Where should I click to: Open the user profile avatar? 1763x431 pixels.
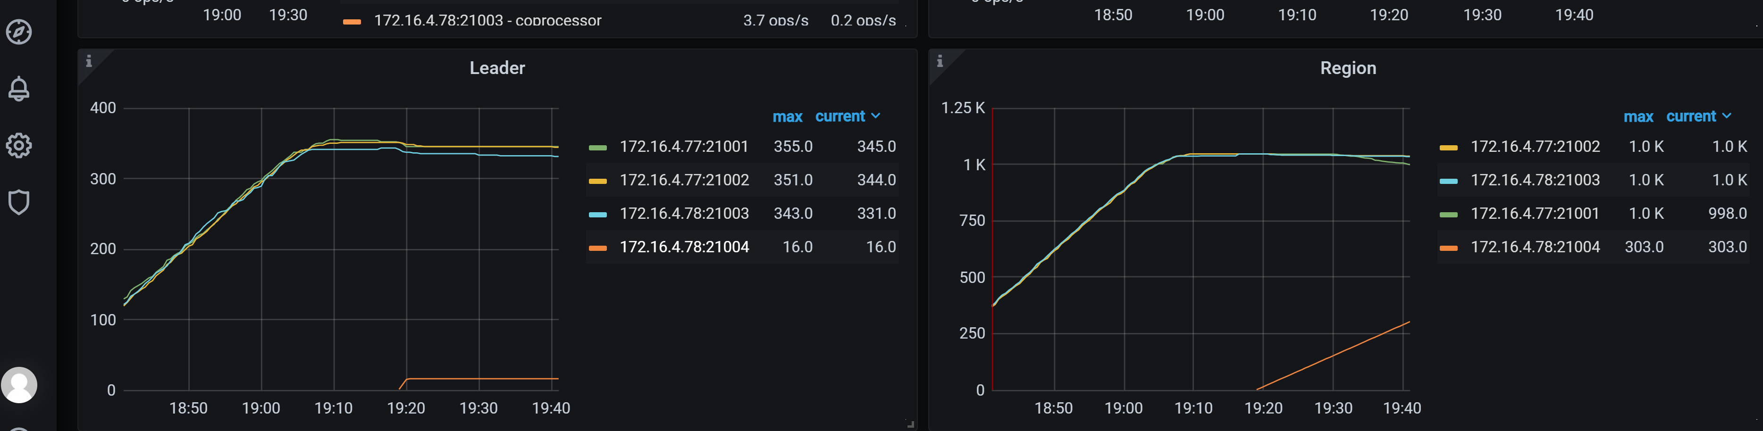[x=19, y=384]
